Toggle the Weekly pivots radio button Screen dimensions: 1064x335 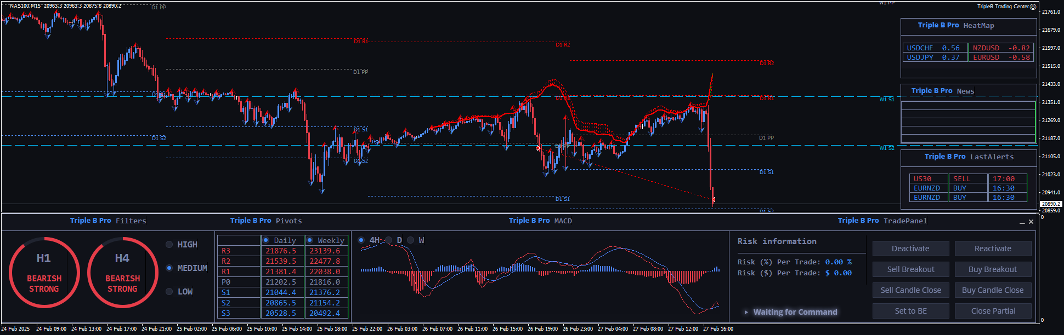pos(310,240)
